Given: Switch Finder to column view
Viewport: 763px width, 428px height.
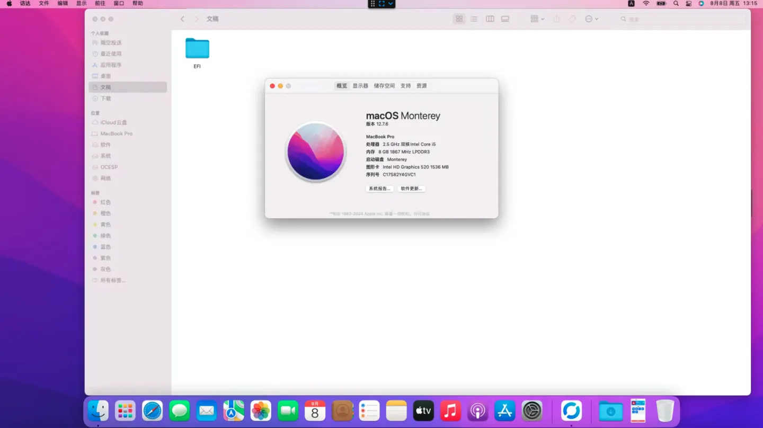Looking at the screenshot, I should click(x=490, y=19).
